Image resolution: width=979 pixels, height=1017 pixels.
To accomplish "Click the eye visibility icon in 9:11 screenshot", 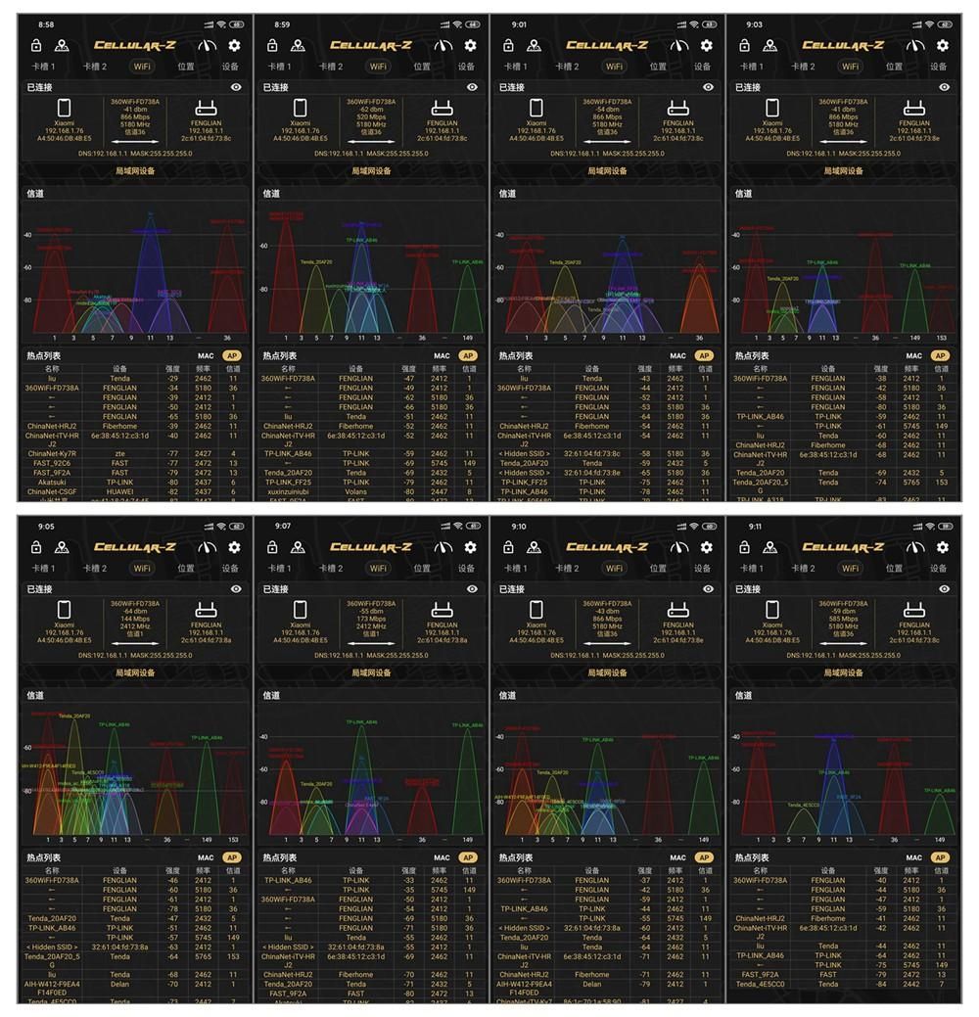I will pos(945,589).
